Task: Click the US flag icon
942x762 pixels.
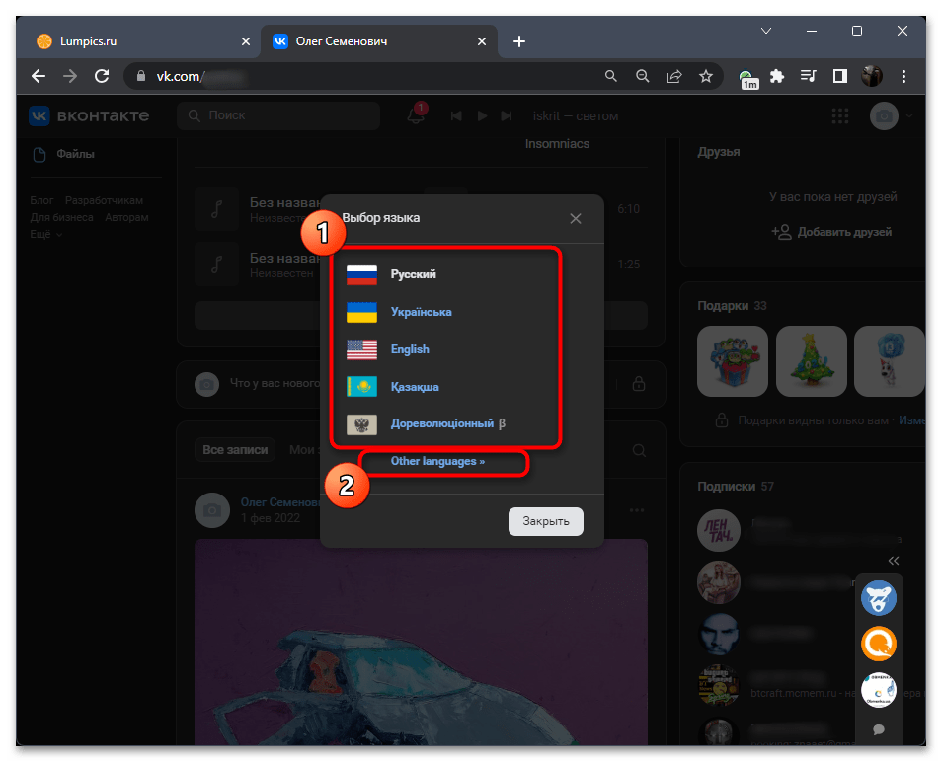Action: pos(361,349)
